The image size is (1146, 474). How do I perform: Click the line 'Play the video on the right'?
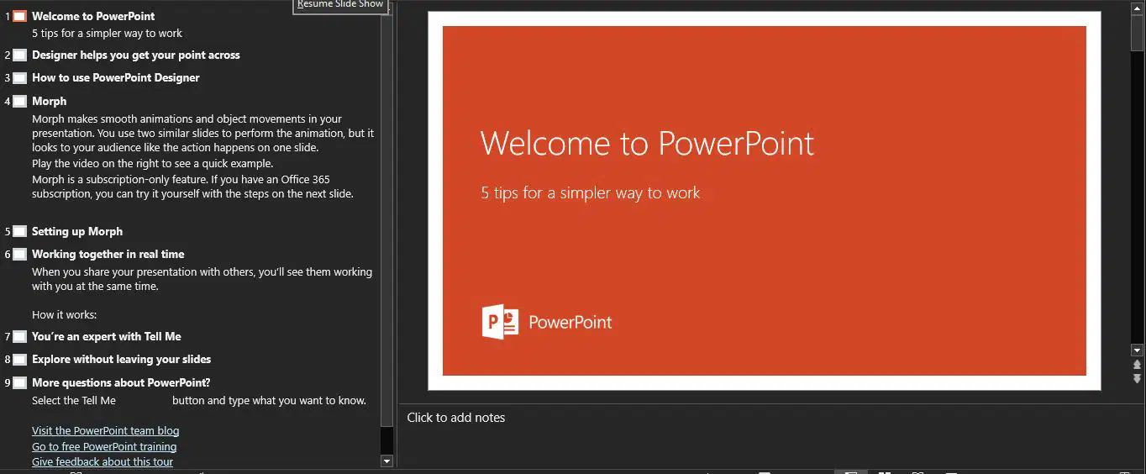point(152,164)
